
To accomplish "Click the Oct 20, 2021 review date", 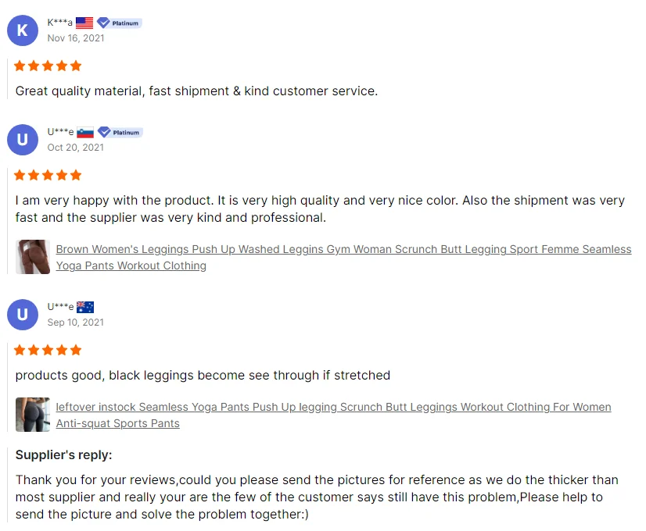I will point(75,147).
